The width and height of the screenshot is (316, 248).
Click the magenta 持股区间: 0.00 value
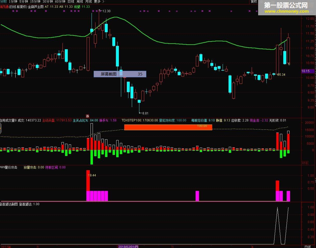pyautogui.click(x=56, y=167)
